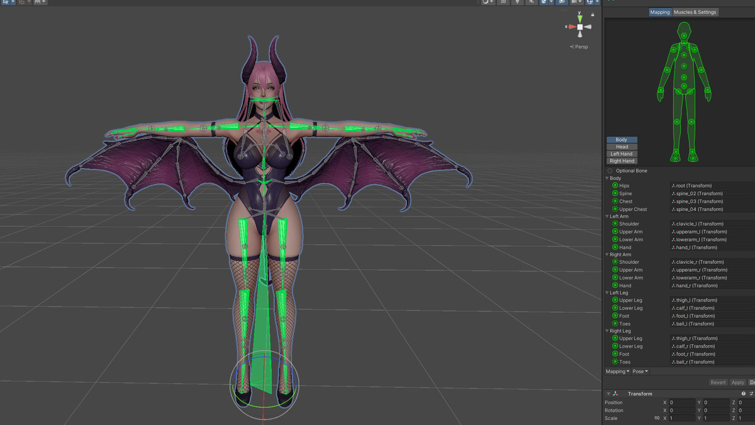The height and width of the screenshot is (425, 755).
Task: Click the green Y-axis cone on scene gizmo
Action: tap(579, 20)
